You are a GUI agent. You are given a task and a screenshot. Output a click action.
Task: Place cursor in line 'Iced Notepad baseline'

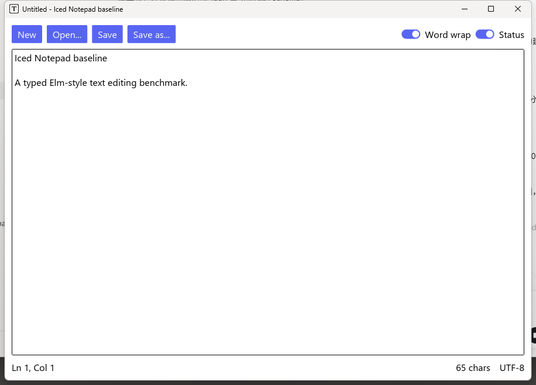61,58
